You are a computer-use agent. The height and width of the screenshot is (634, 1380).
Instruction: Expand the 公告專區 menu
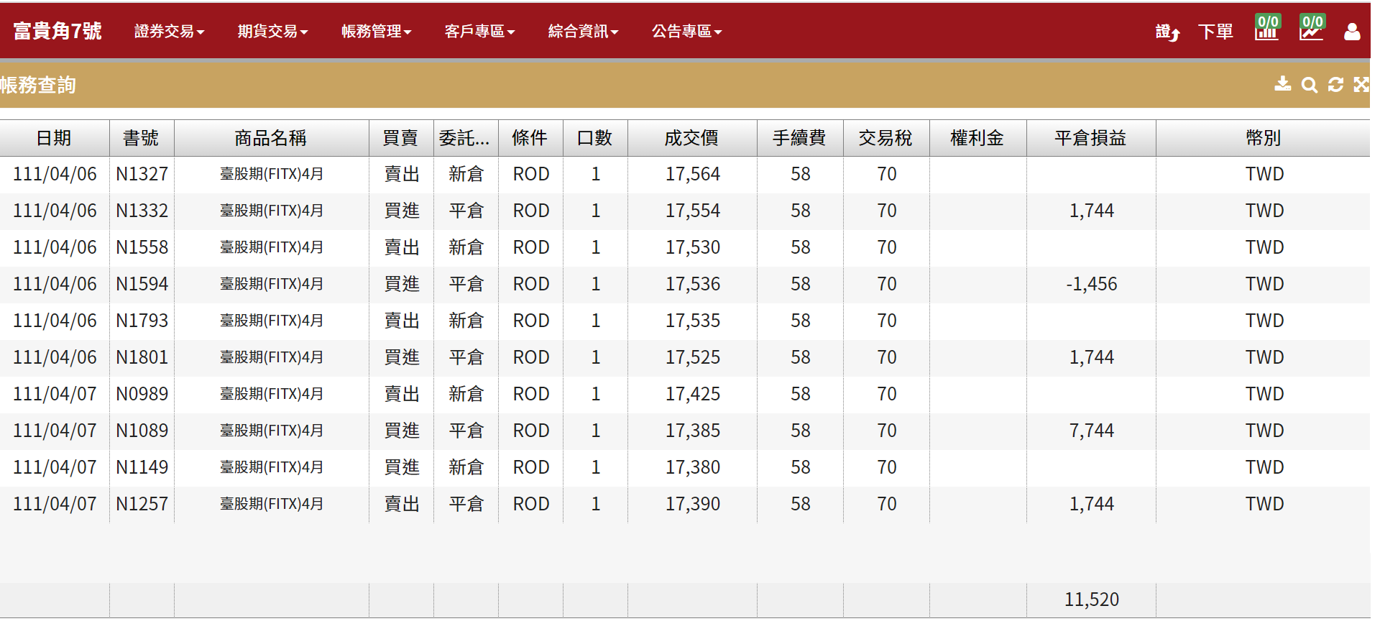click(x=687, y=31)
